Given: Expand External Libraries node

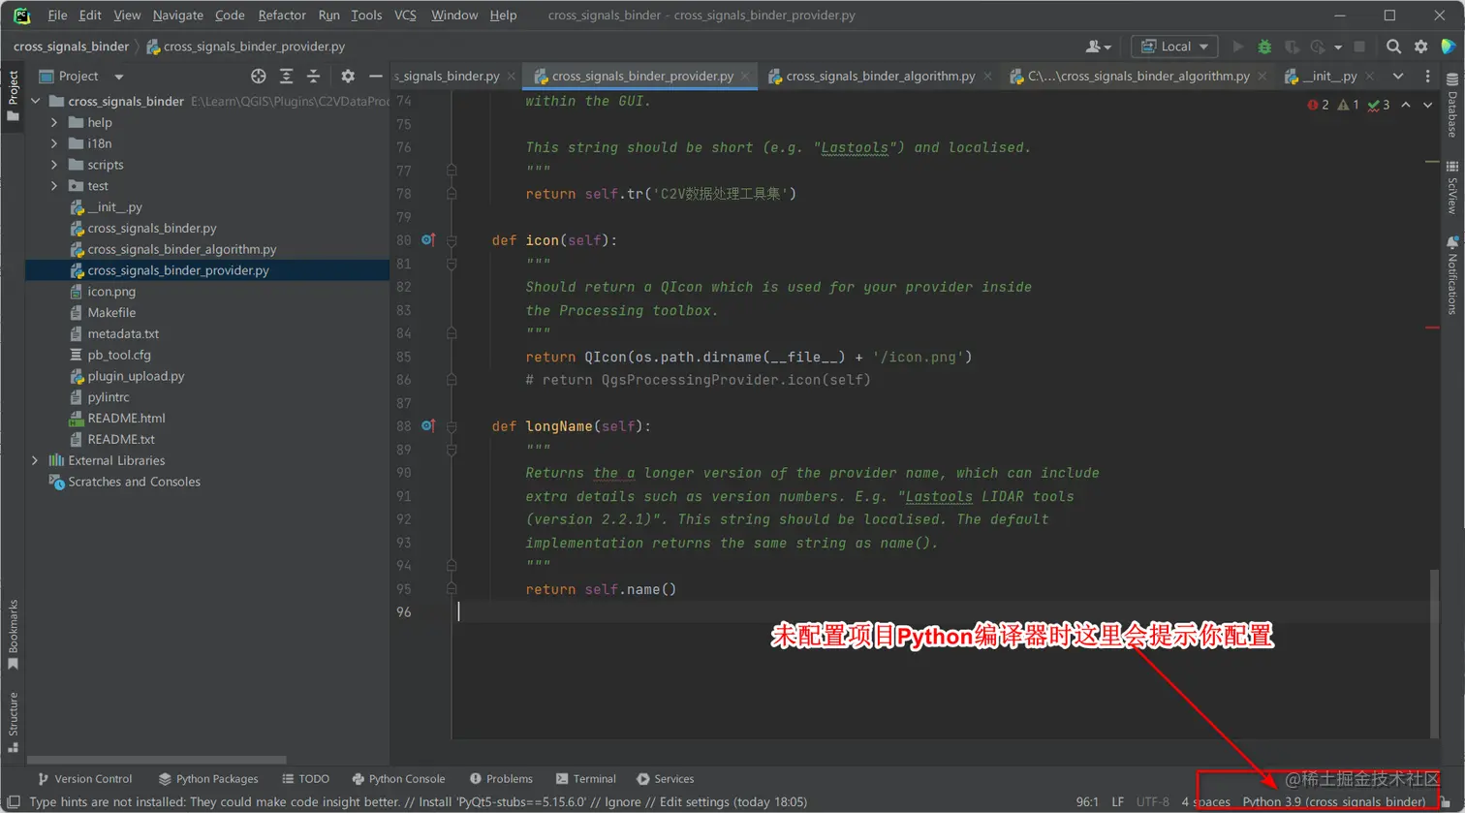Looking at the screenshot, I should pos(35,460).
